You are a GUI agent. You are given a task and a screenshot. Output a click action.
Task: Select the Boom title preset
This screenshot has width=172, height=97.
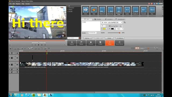[94, 11]
